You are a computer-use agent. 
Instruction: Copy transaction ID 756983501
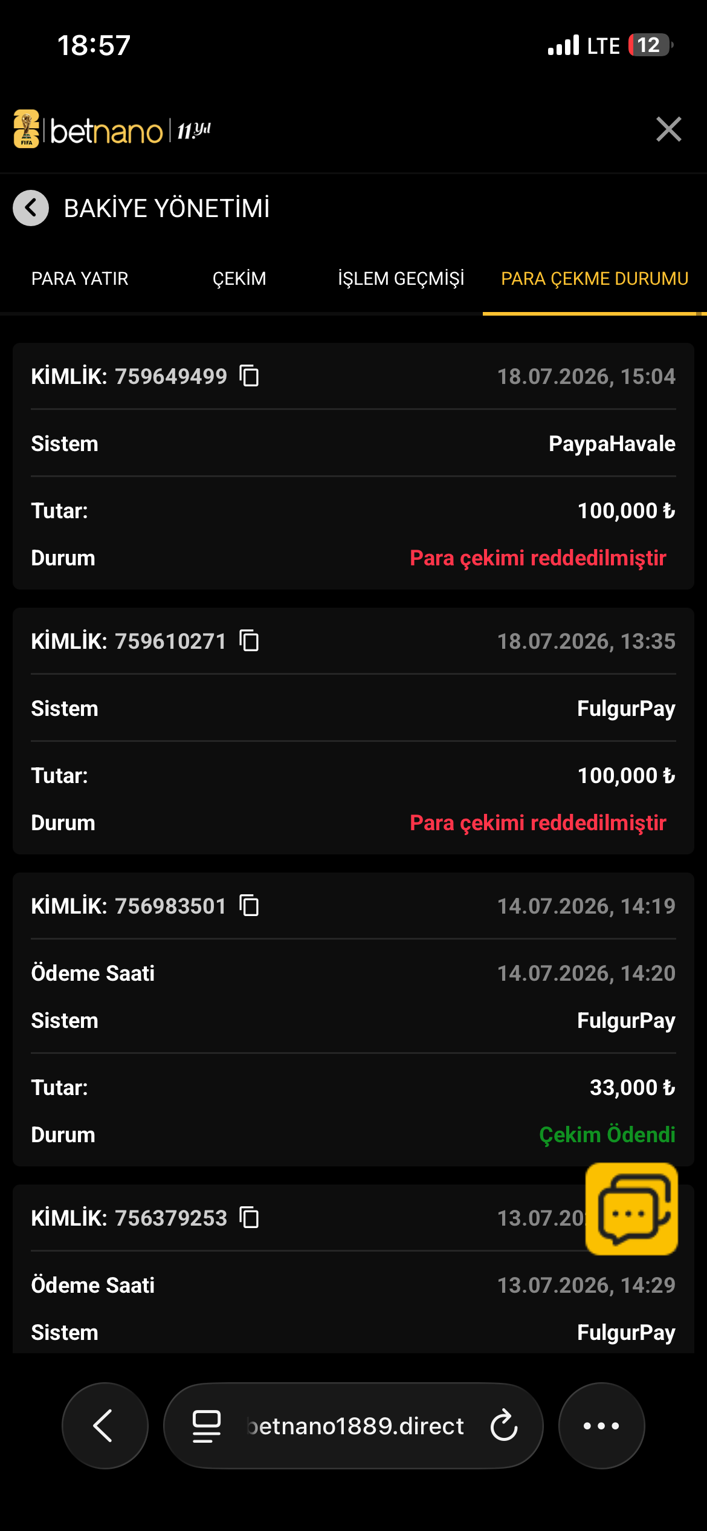tap(249, 905)
